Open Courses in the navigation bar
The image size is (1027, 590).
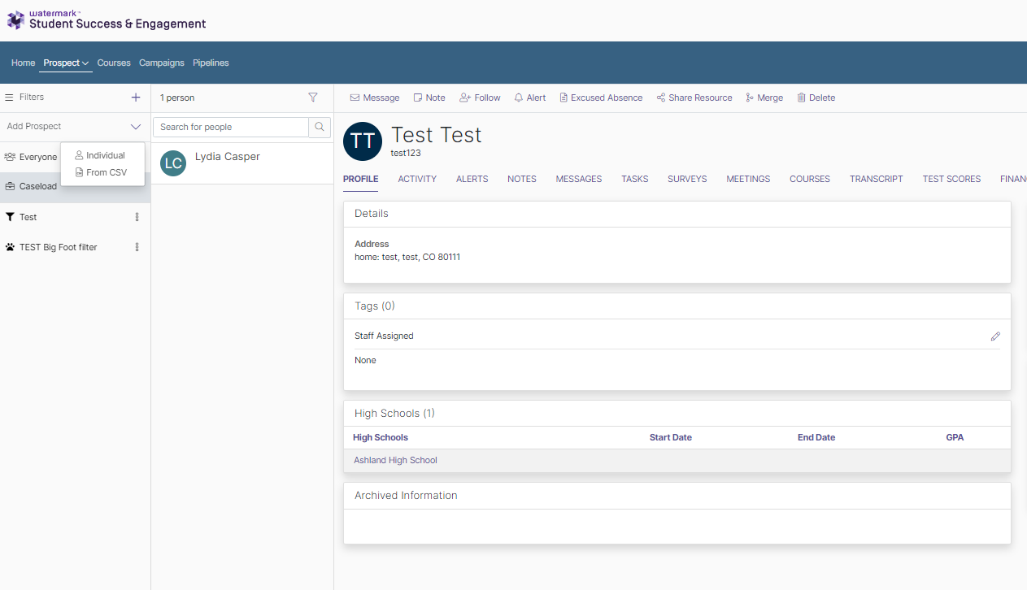tap(114, 63)
